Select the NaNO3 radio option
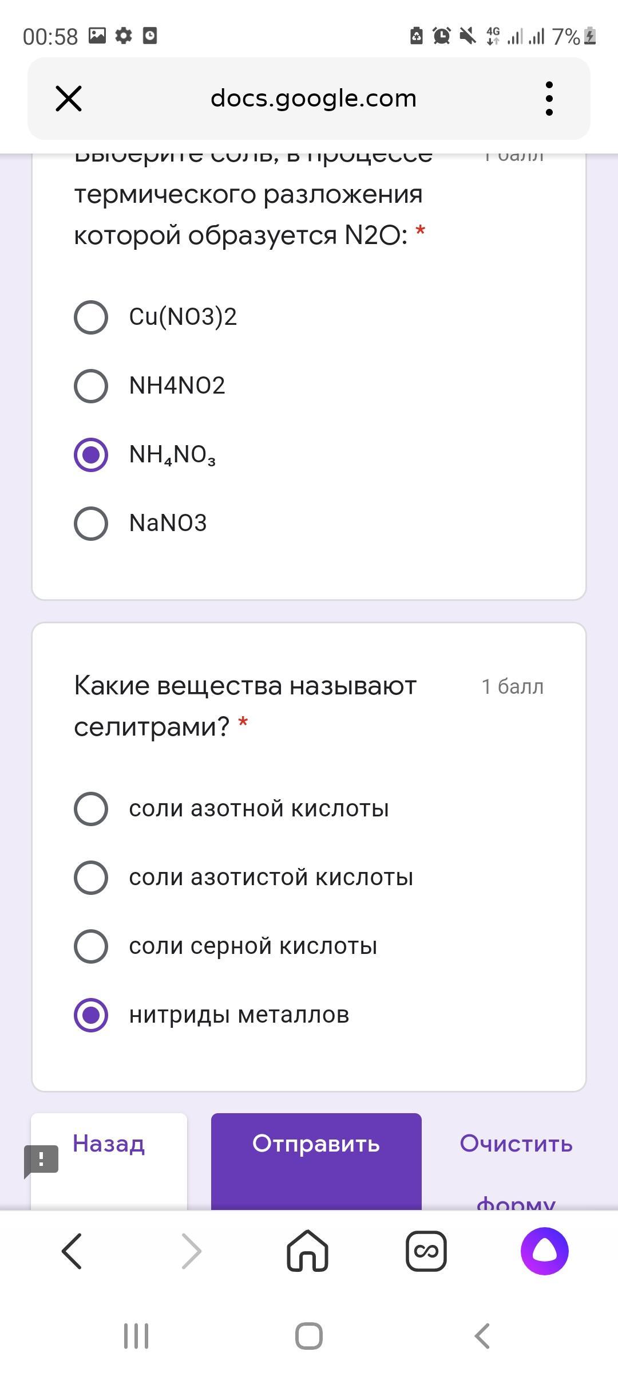Image resolution: width=618 pixels, height=1375 pixels. tap(91, 523)
